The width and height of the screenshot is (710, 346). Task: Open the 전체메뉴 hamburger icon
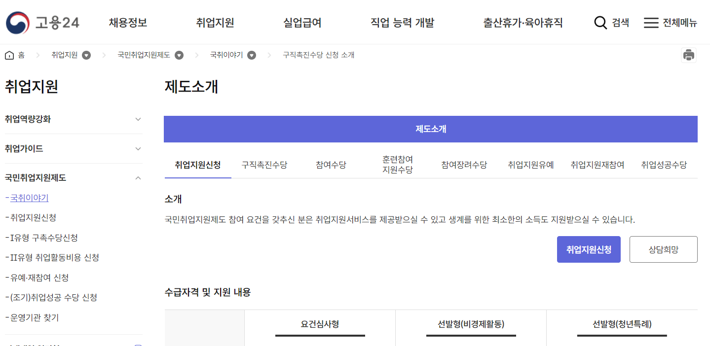[651, 22]
